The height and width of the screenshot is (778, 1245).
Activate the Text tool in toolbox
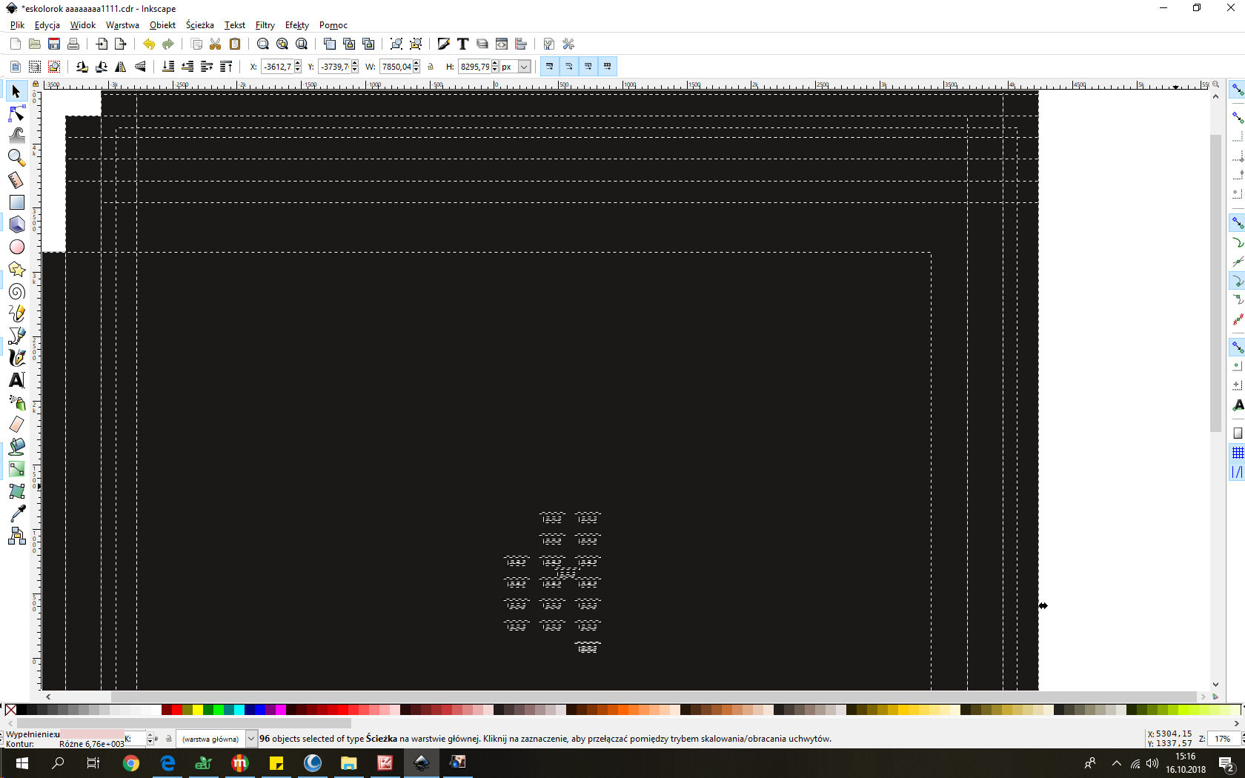pyautogui.click(x=16, y=380)
